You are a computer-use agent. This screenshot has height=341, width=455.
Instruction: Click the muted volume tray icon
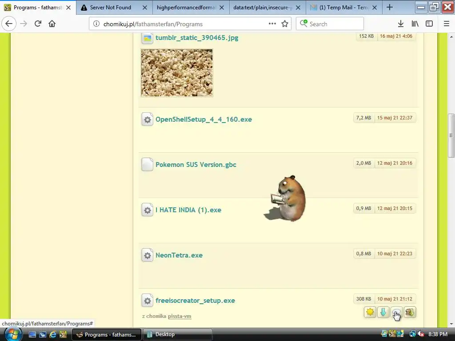point(420,334)
